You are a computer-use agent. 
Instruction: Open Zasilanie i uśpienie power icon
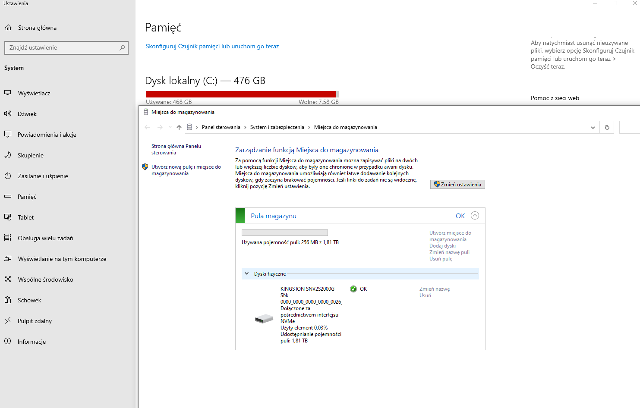pyautogui.click(x=8, y=176)
